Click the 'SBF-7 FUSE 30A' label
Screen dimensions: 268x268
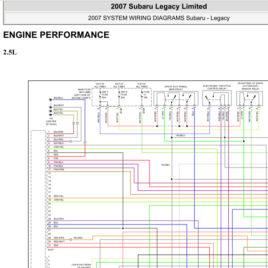coord(105,95)
